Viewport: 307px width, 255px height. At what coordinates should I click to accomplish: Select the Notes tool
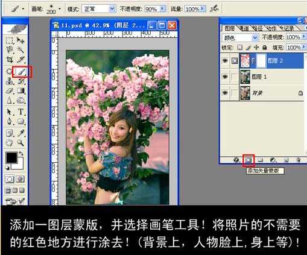9,133
